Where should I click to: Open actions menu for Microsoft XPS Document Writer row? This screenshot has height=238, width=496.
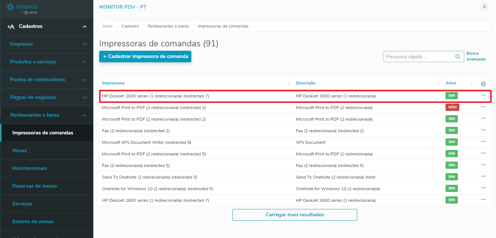point(483,142)
